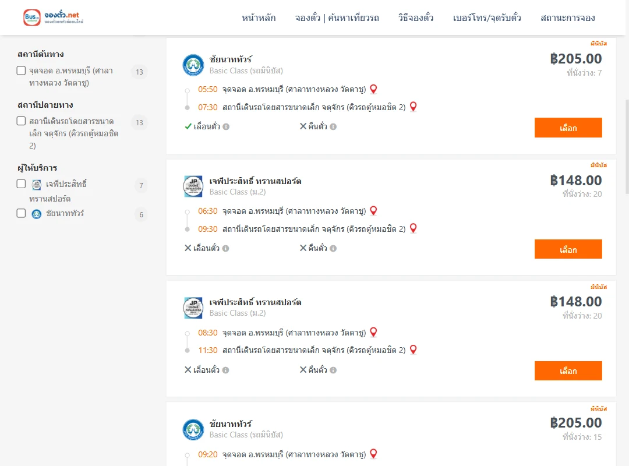Click the 11:30 arrival time
629x466 pixels.
pos(208,351)
